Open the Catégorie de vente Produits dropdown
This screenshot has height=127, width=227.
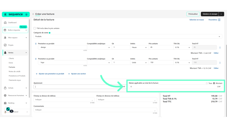coord(128,36)
